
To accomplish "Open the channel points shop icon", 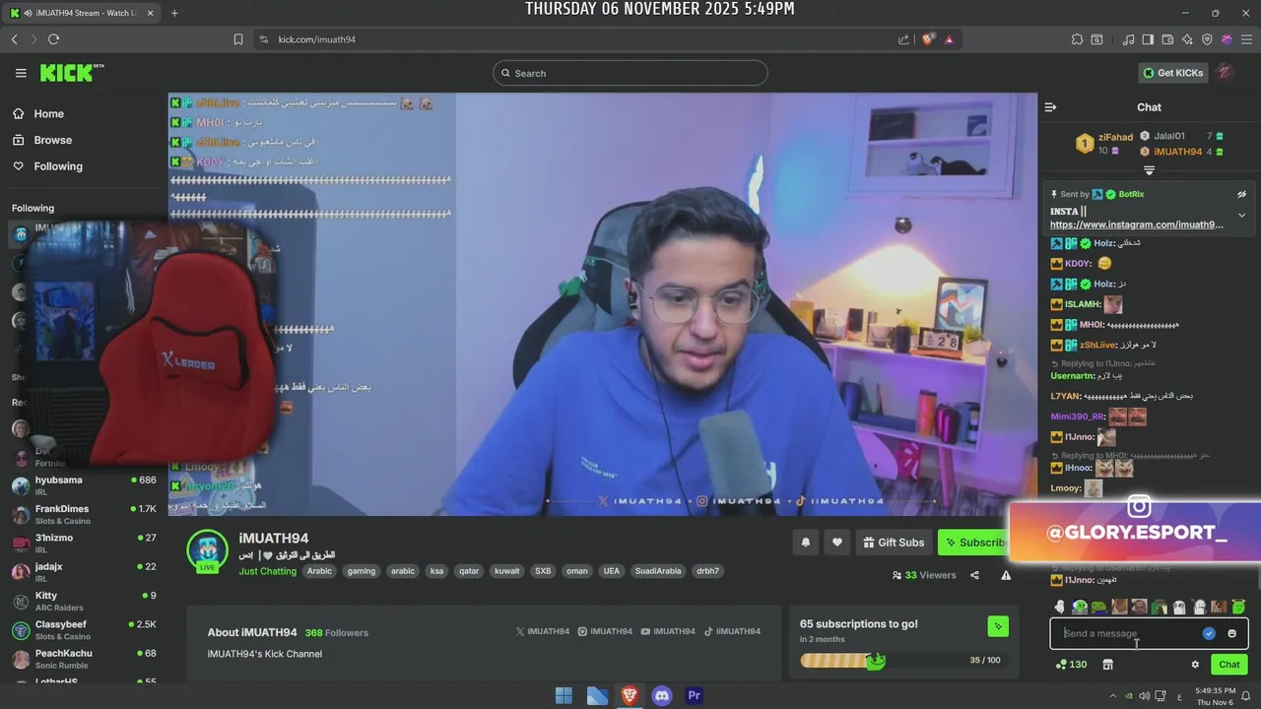I will (x=1107, y=665).
